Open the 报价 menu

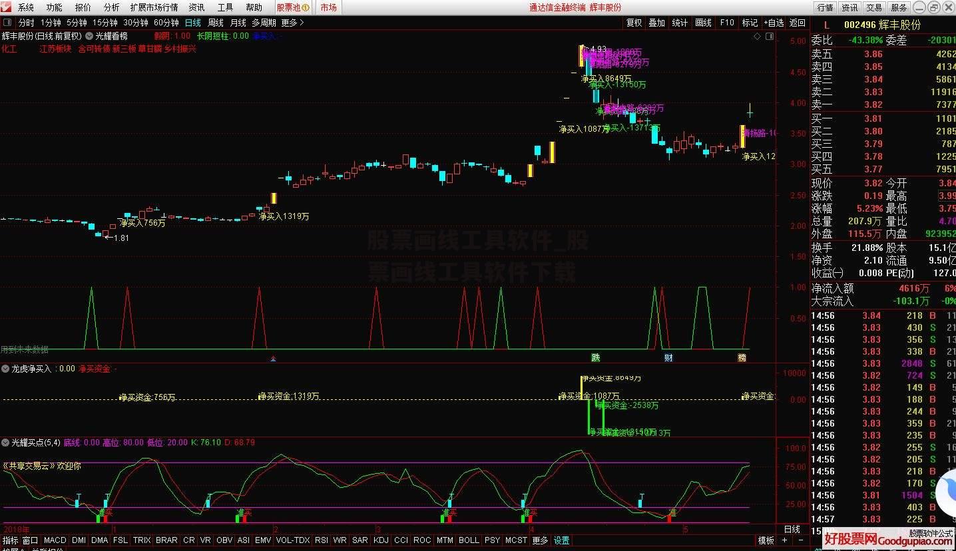click(83, 7)
